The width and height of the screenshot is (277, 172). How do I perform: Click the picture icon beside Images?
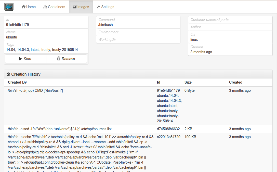(75, 7)
